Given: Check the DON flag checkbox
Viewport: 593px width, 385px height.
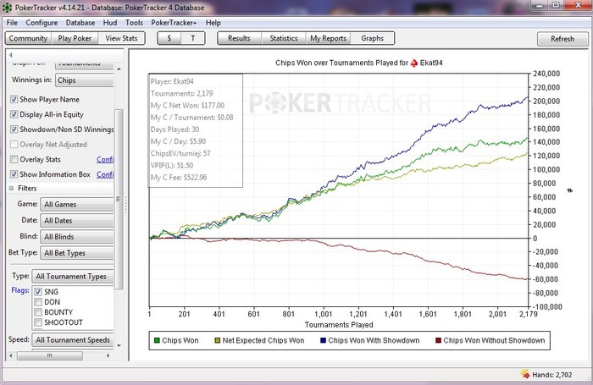Looking at the screenshot, I should (38, 302).
